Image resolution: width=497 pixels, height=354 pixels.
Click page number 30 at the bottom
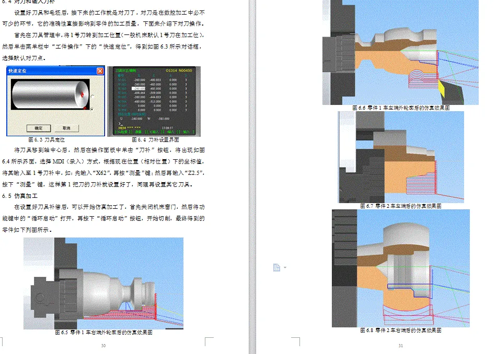(x=103, y=345)
